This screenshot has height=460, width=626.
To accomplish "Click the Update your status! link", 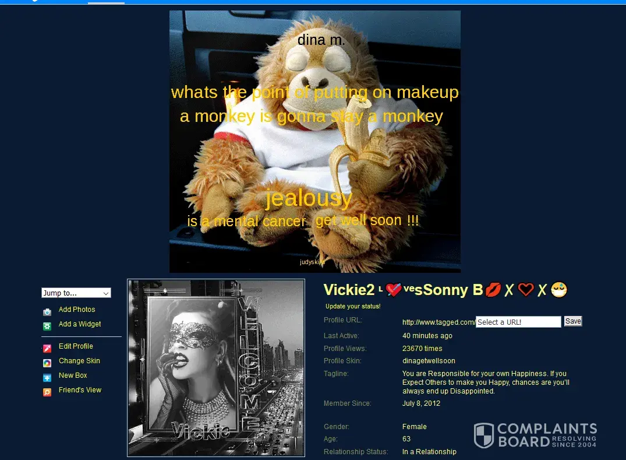I will pyautogui.click(x=352, y=306).
